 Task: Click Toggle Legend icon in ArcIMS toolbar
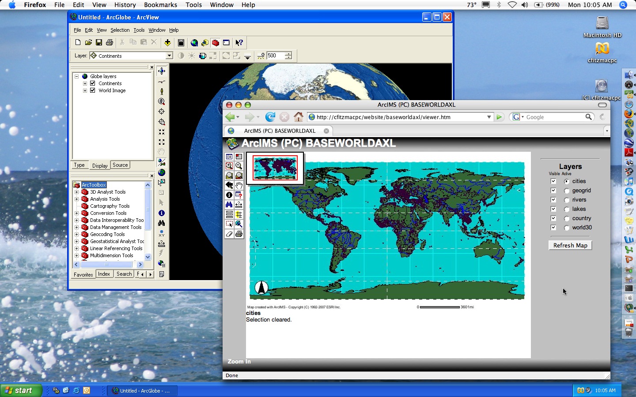tap(229, 157)
